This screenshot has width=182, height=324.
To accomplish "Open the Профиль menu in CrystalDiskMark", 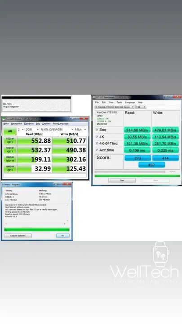I will click(29, 124).
